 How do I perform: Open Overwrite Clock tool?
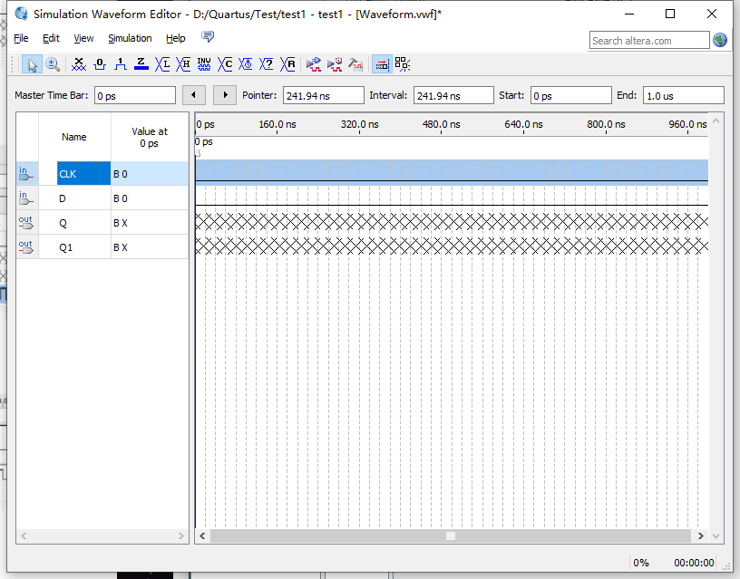click(x=246, y=64)
